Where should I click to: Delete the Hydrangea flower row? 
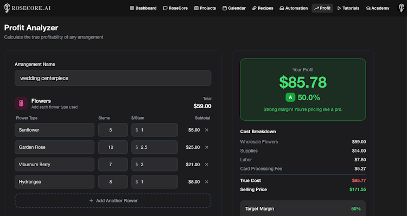(207, 182)
